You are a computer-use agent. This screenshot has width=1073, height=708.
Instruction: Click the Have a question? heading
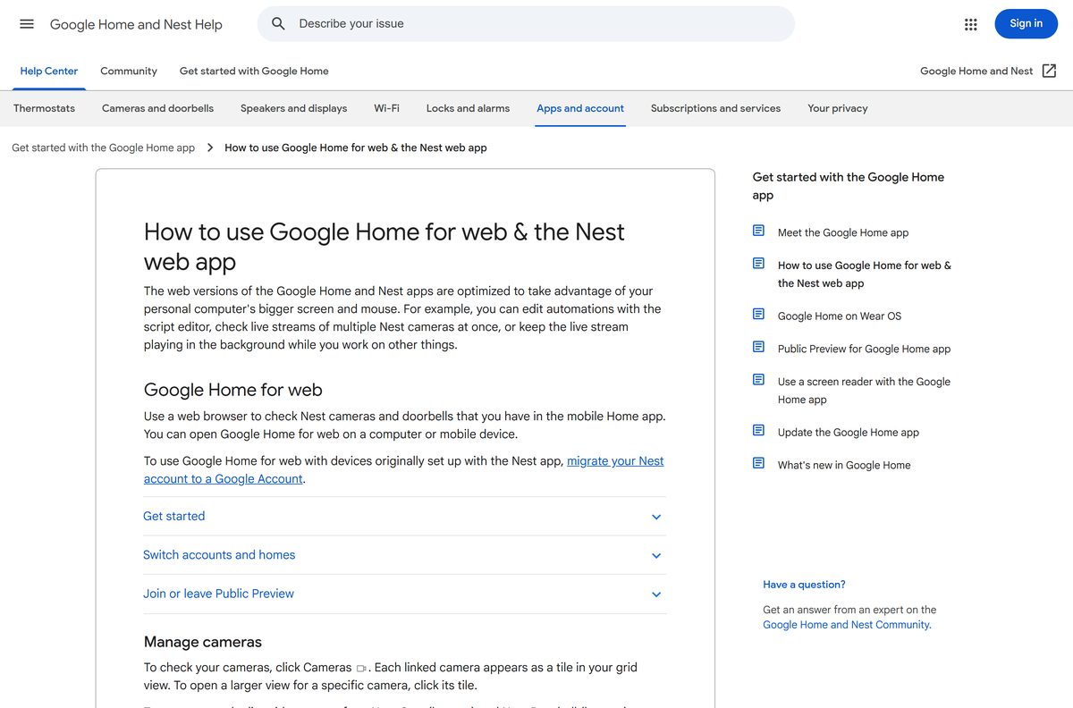804,585
